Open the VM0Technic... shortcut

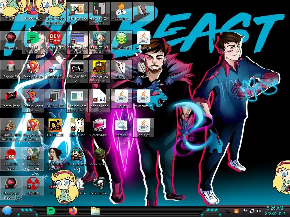(x=121, y=11)
